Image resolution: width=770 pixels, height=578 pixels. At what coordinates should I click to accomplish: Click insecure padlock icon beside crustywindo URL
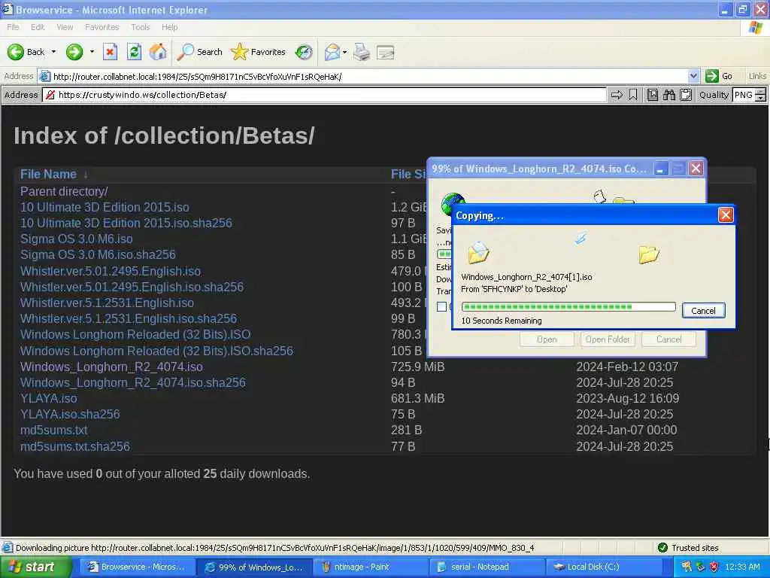pos(50,95)
